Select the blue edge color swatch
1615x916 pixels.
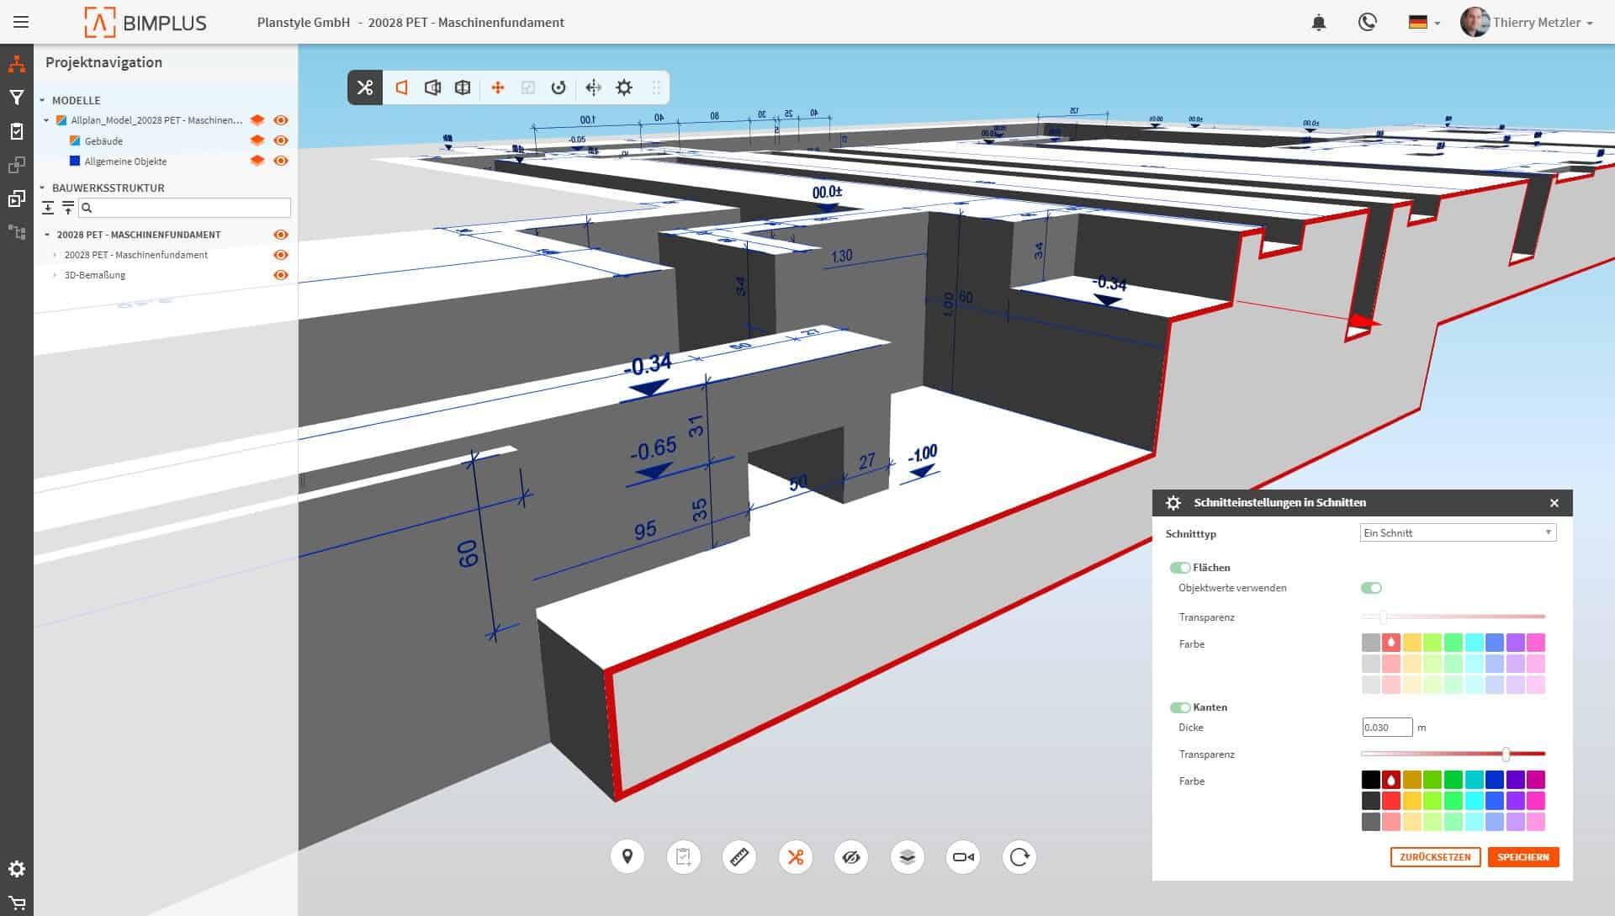(1495, 780)
